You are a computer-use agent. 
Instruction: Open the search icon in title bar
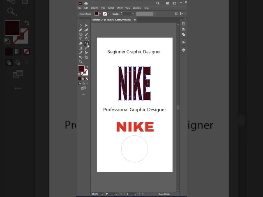click(158, 3)
